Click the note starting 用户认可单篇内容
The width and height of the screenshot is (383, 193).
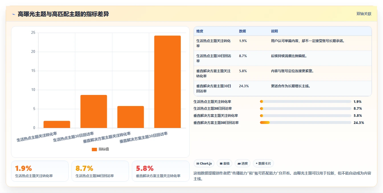308,41
